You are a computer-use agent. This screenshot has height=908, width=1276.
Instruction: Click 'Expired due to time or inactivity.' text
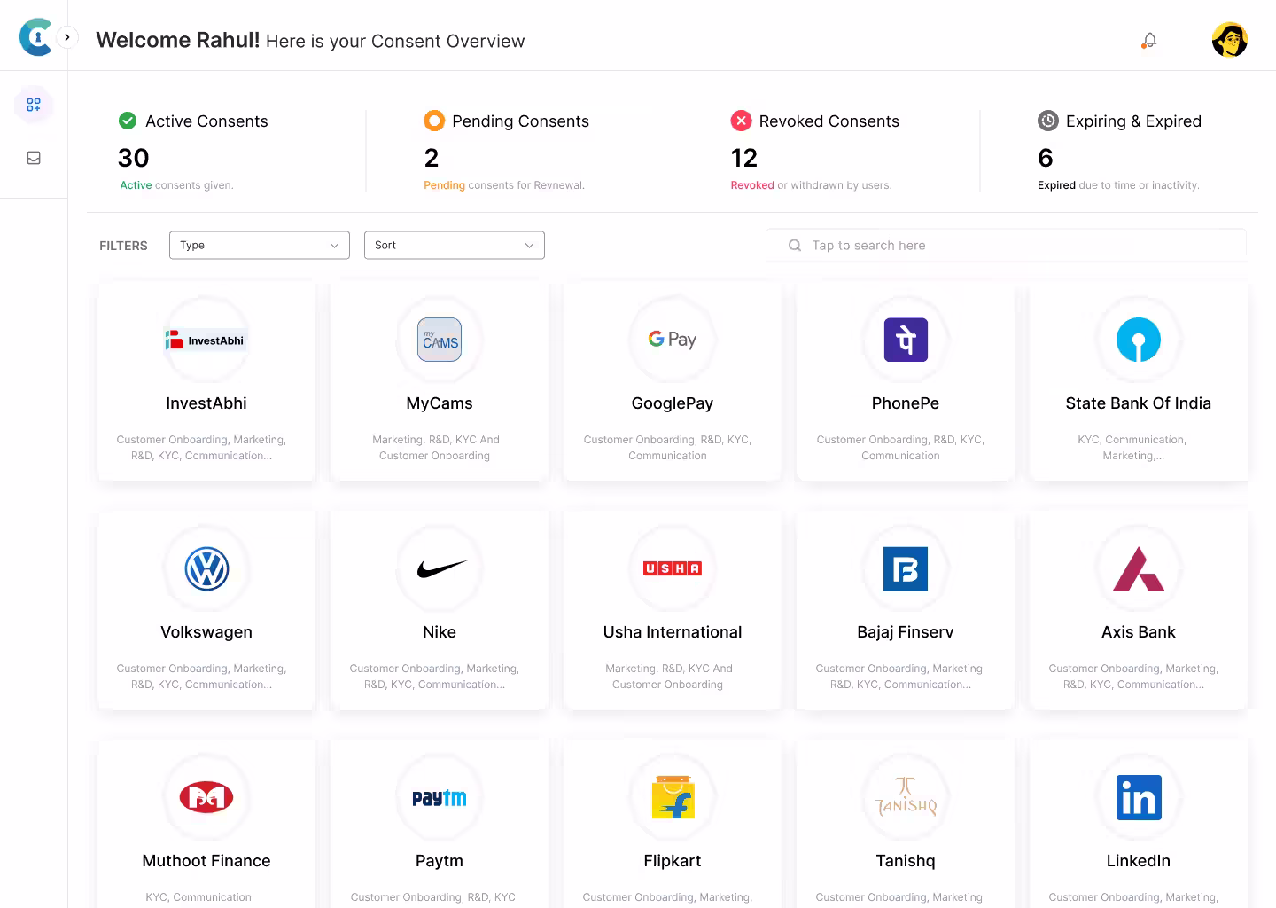point(1118,185)
